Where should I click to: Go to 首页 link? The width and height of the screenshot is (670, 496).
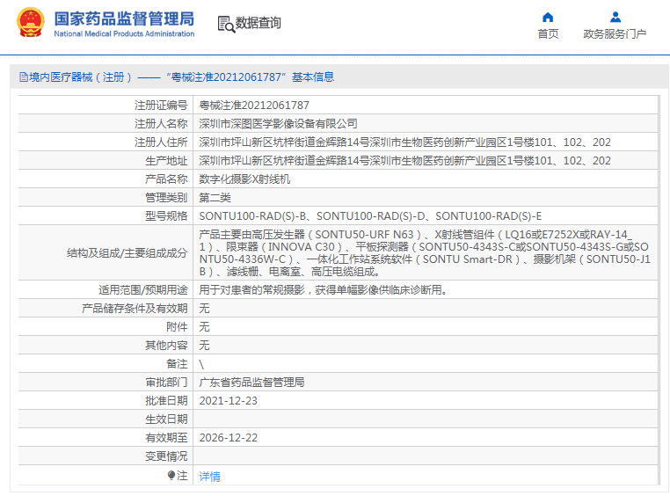coord(548,33)
